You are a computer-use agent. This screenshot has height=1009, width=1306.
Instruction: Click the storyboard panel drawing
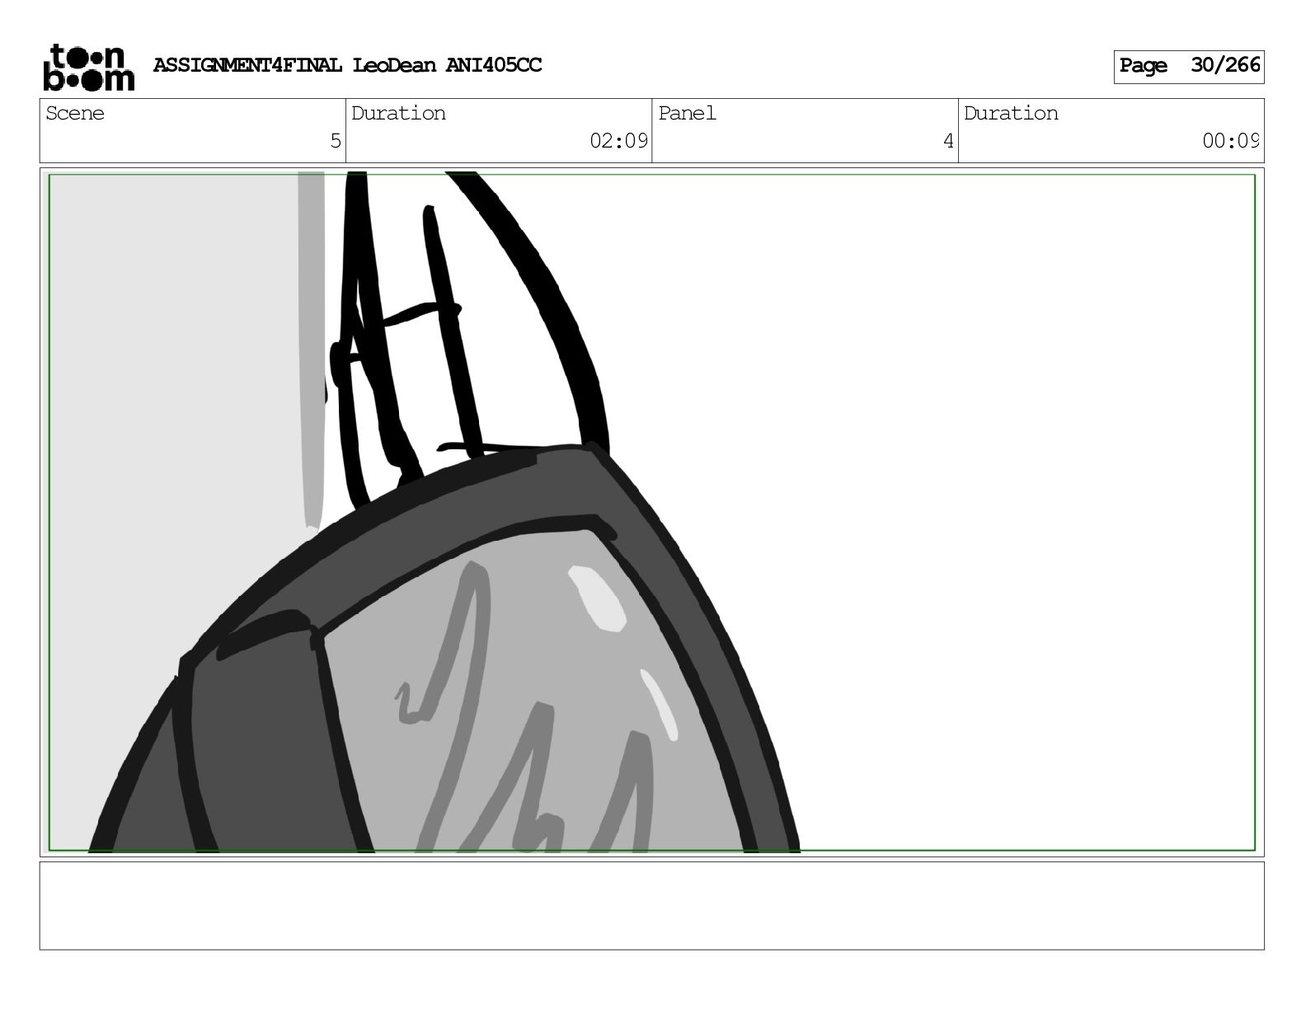(x=651, y=512)
